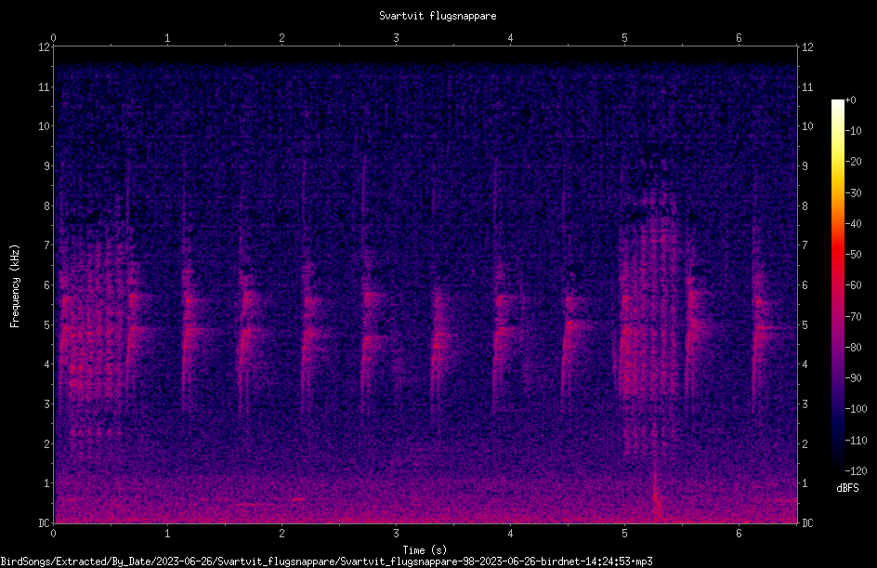The image size is (877, 568).
Task: Click '1' on the bottom time axis
Action: [167, 534]
